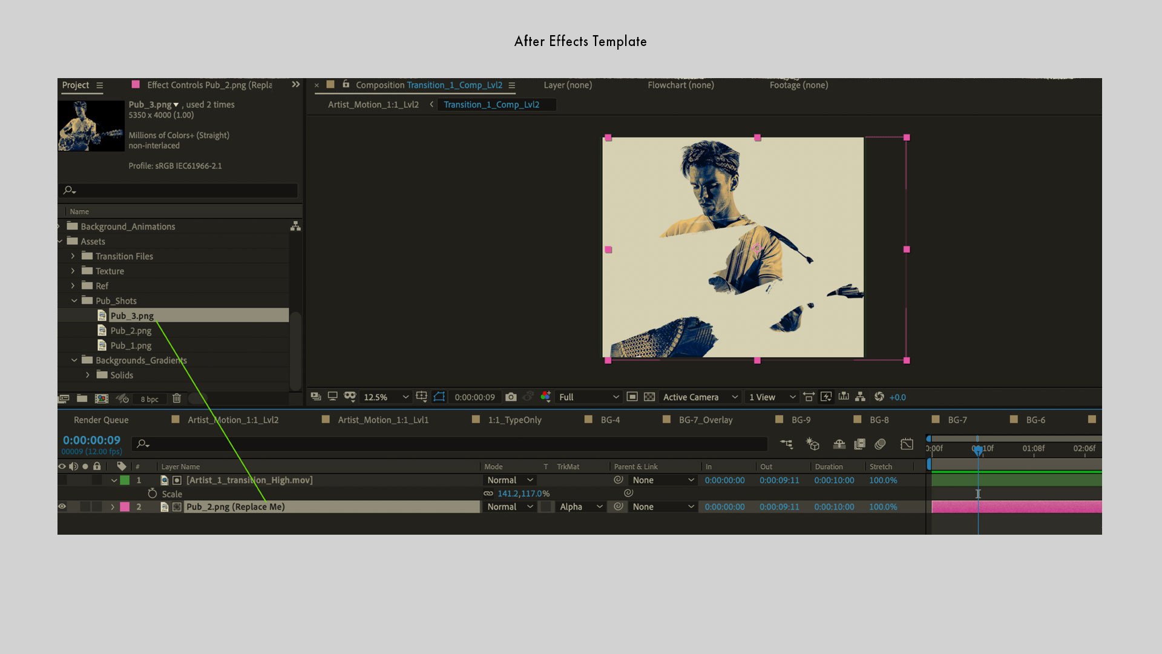Open the Alpha track matte dropdown

coord(580,507)
